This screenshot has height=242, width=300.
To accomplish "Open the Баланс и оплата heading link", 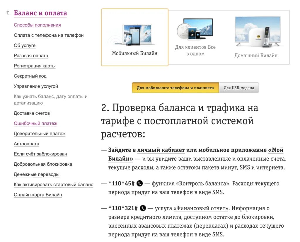I will (x=40, y=13).
